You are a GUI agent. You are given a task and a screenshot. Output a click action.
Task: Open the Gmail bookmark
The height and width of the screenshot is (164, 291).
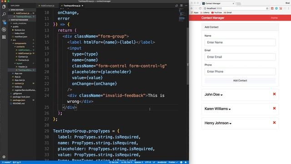pos(228,12)
